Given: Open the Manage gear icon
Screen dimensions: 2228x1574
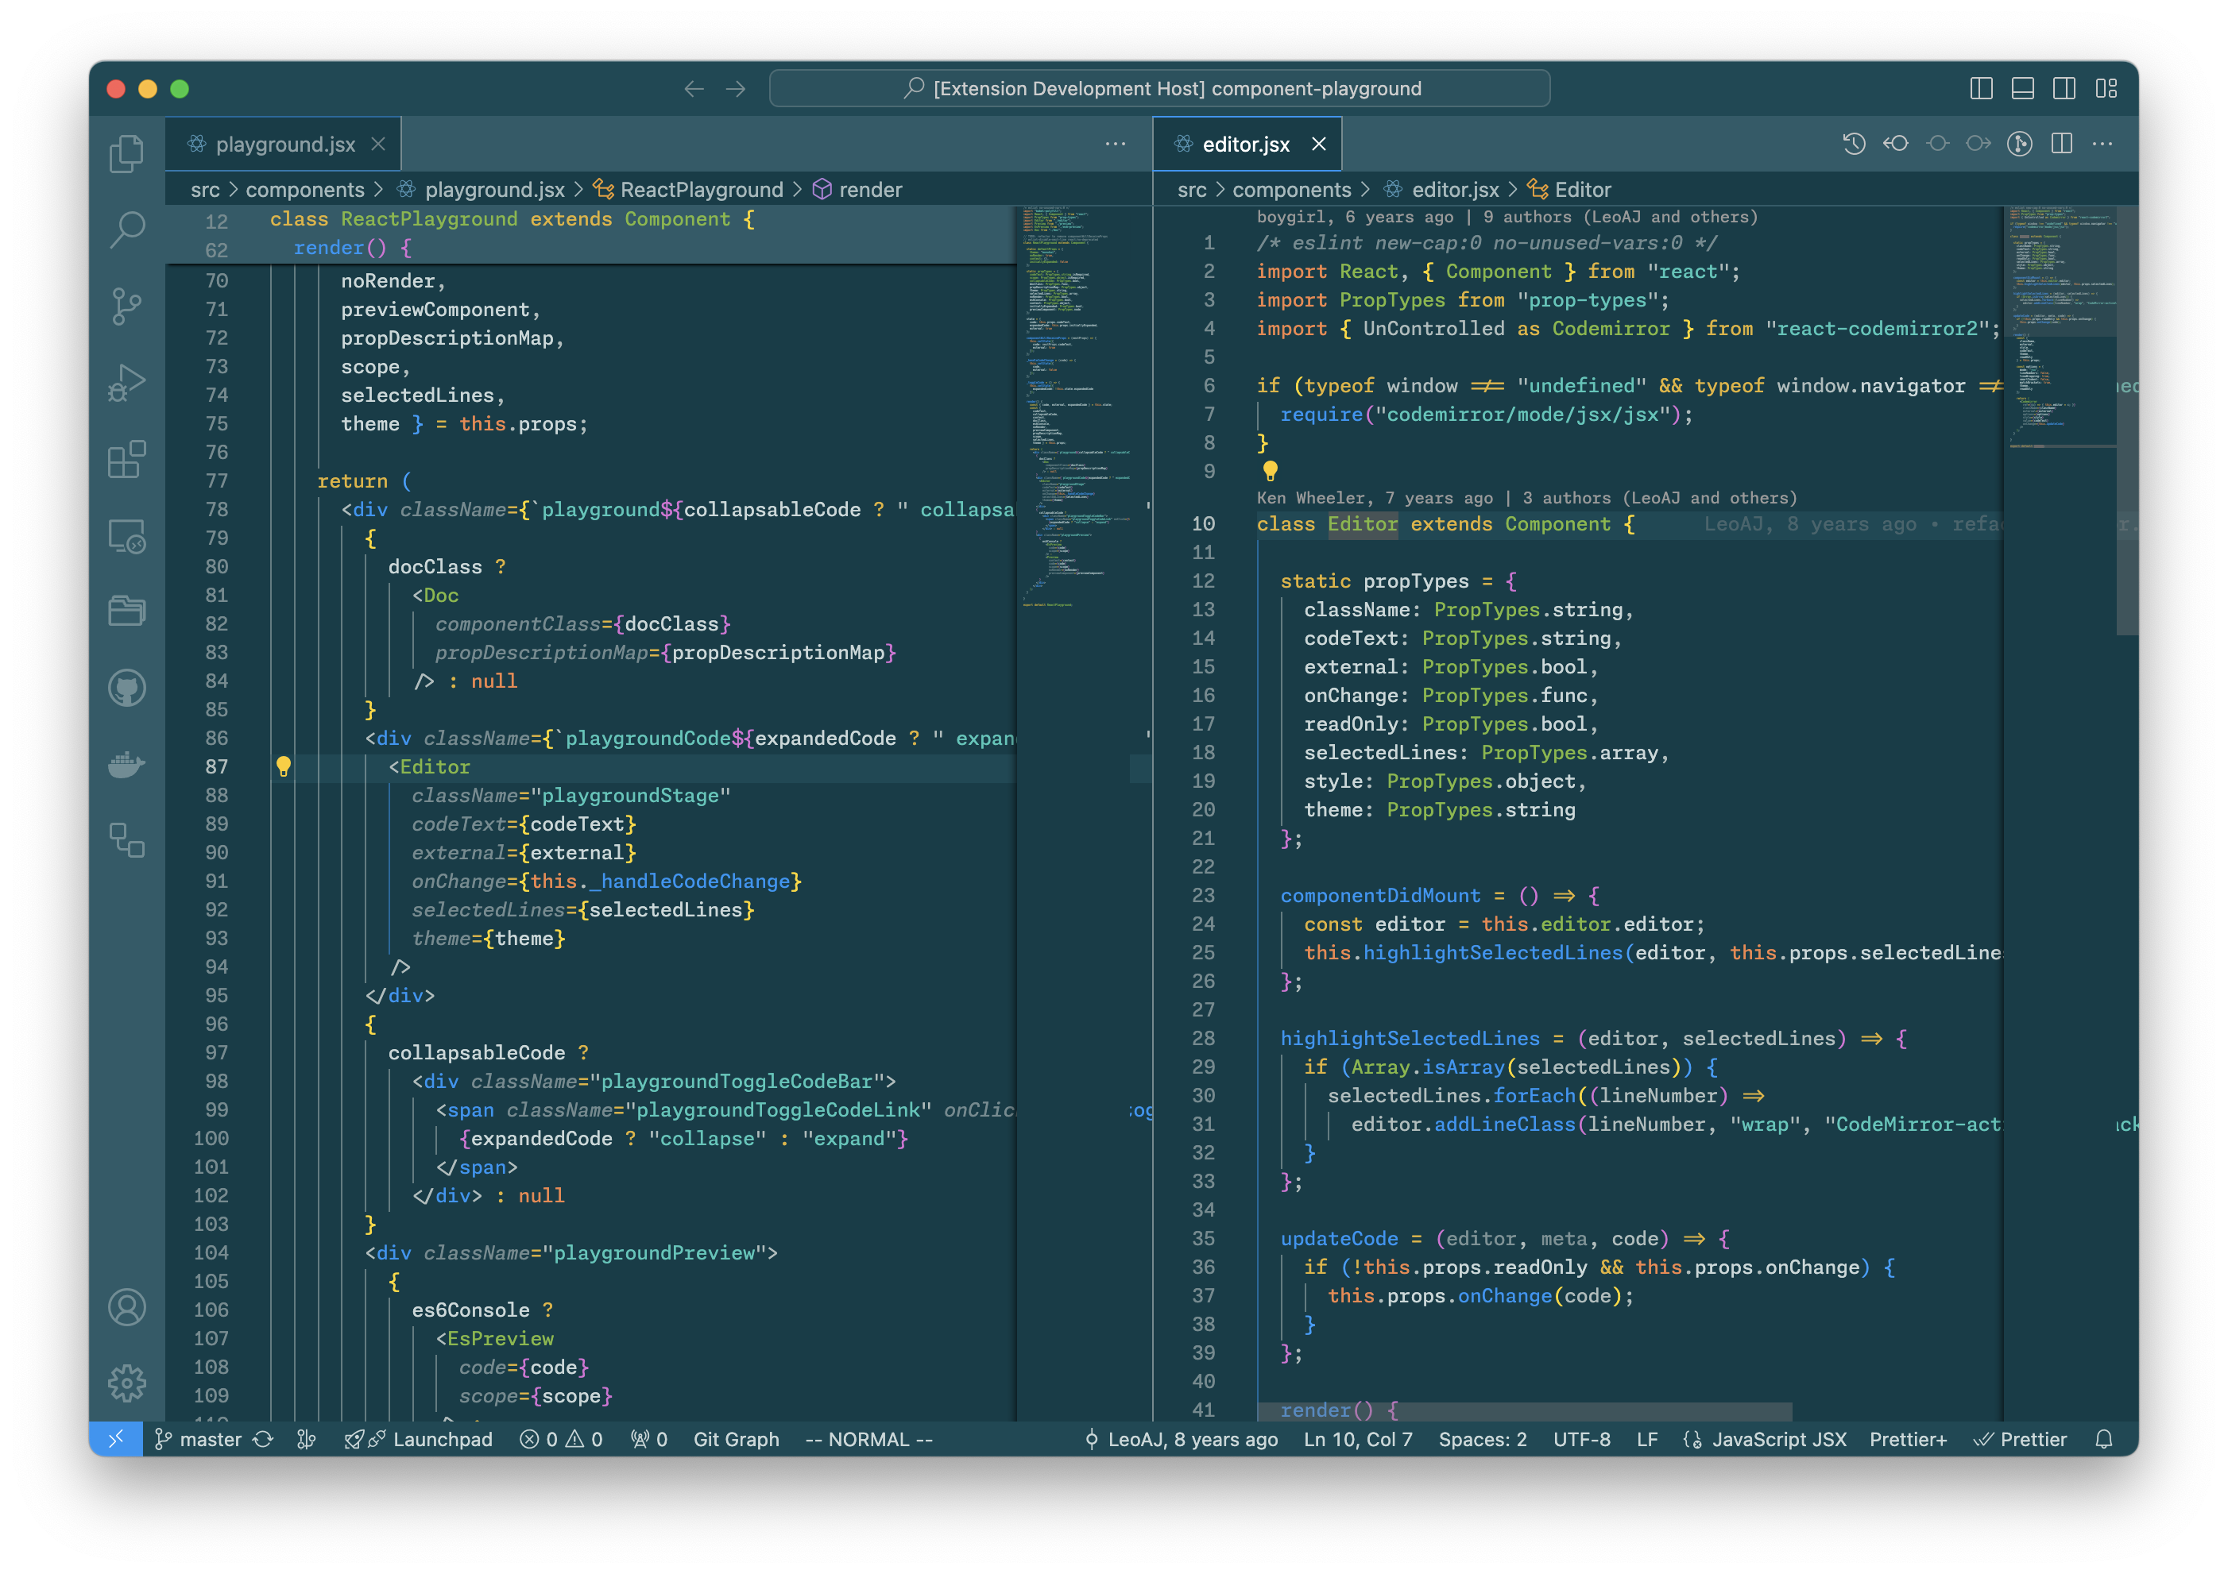Looking at the screenshot, I should click(126, 1383).
